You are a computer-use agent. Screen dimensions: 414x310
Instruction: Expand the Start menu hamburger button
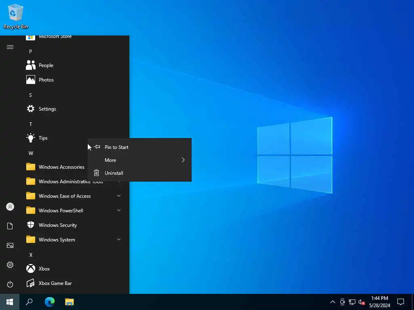[10, 47]
